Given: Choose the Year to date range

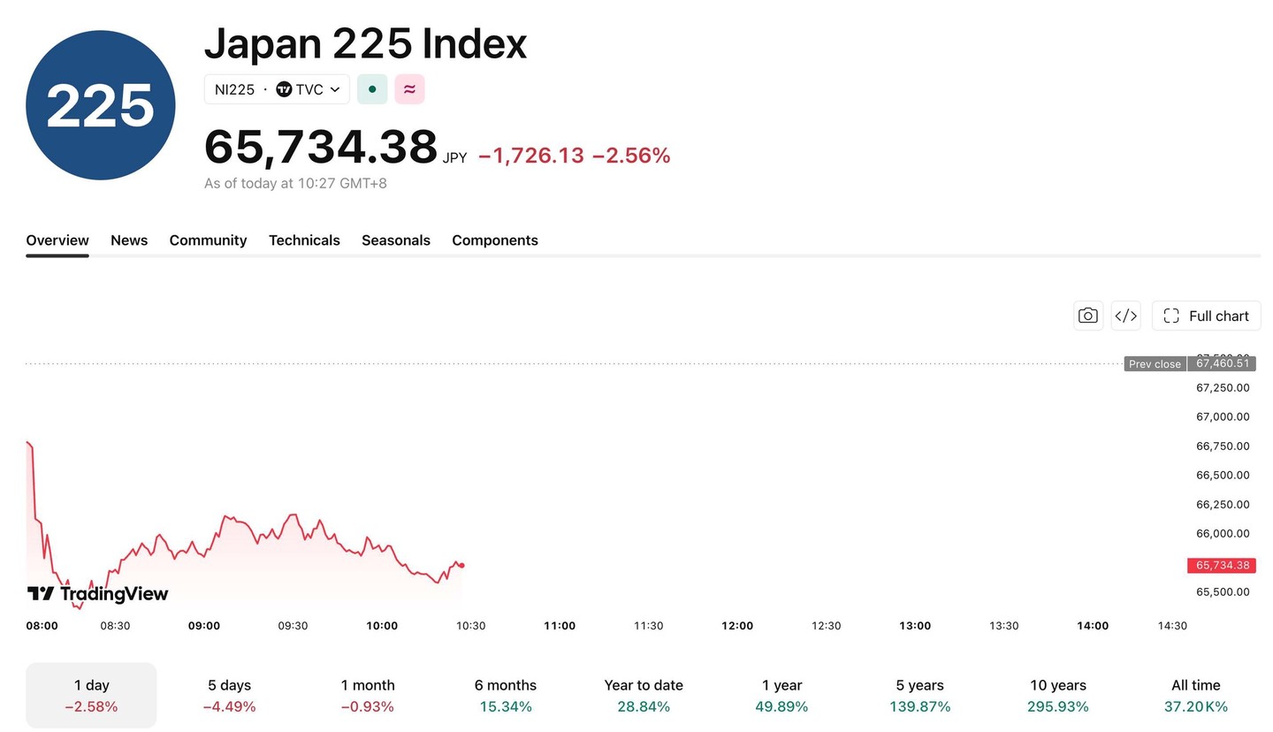Looking at the screenshot, I should pyautogui.click(x=644, y=695).
